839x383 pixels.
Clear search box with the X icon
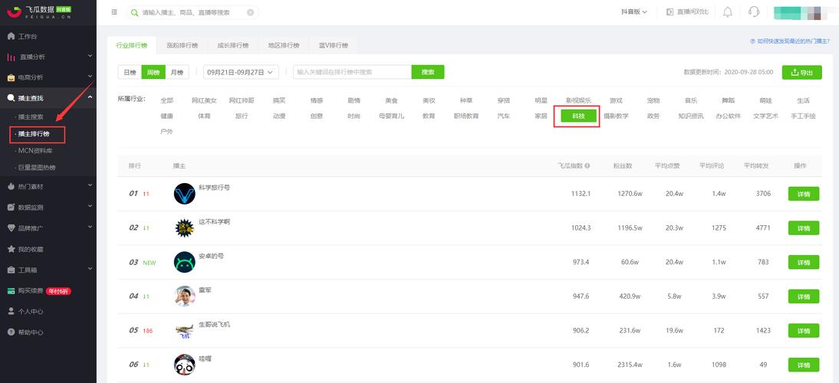coord(251,12)
